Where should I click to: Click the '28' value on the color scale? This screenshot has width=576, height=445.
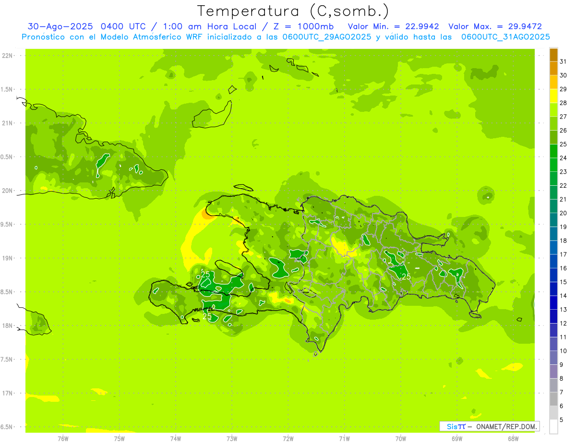(564, 103)
